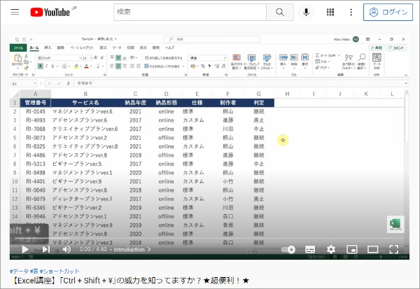Click the オート SUM sigma button
The image size is (420, 289).
325,55
